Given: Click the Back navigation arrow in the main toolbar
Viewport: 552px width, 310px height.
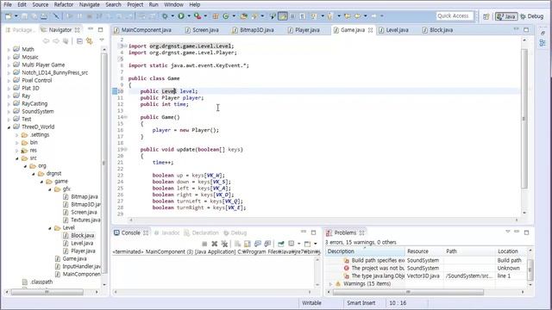Looking at the screenshot, I should pyautogui.click(x=357, y=16).
